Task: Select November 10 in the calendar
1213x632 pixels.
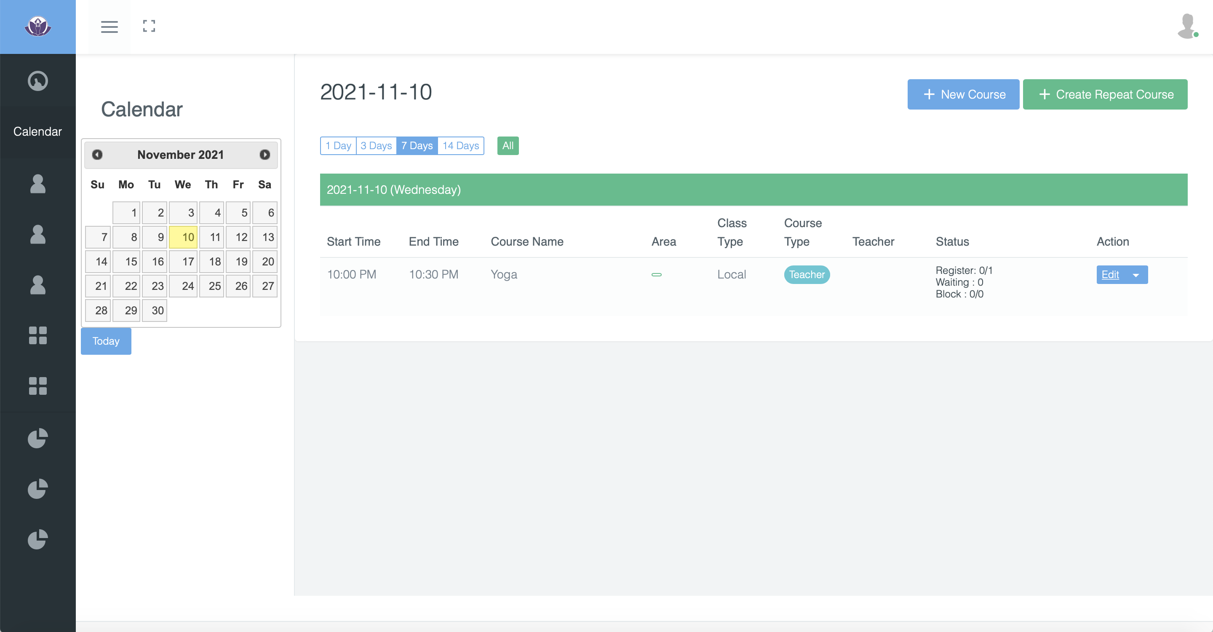Action: [183, 237]
